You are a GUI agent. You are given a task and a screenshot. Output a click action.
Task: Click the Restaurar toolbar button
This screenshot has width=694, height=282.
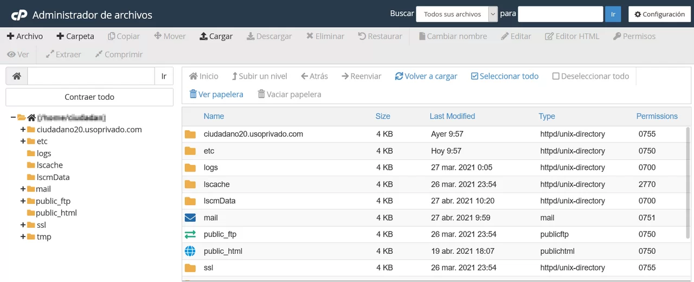380,36
